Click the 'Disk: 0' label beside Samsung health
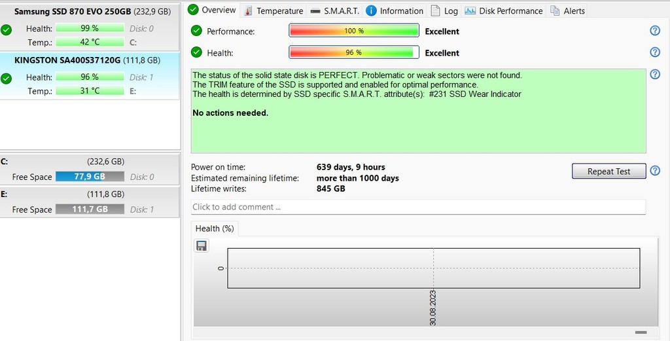 click(141, 29)
